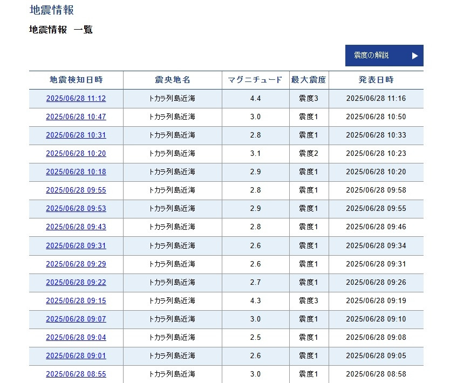
Task: Open earthquake link 2025/06/28 08:55
Action: (76, 374)
